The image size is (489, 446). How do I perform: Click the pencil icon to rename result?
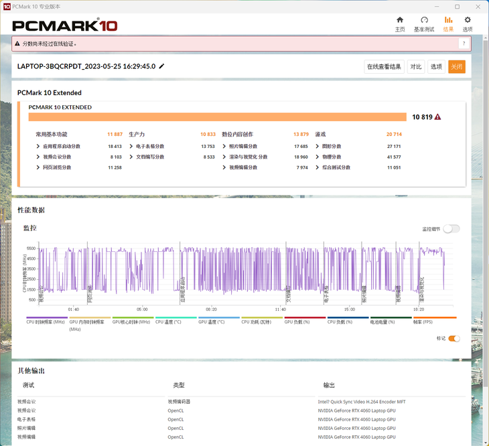point(161,66)
